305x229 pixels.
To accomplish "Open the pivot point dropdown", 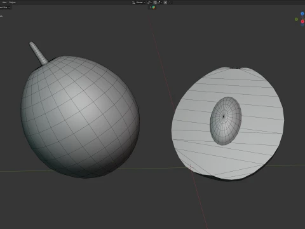I will pyautogui.click(x=149, y=3).
